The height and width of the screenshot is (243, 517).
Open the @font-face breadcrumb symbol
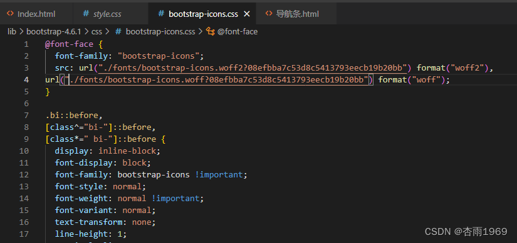(x=238, y=32)
